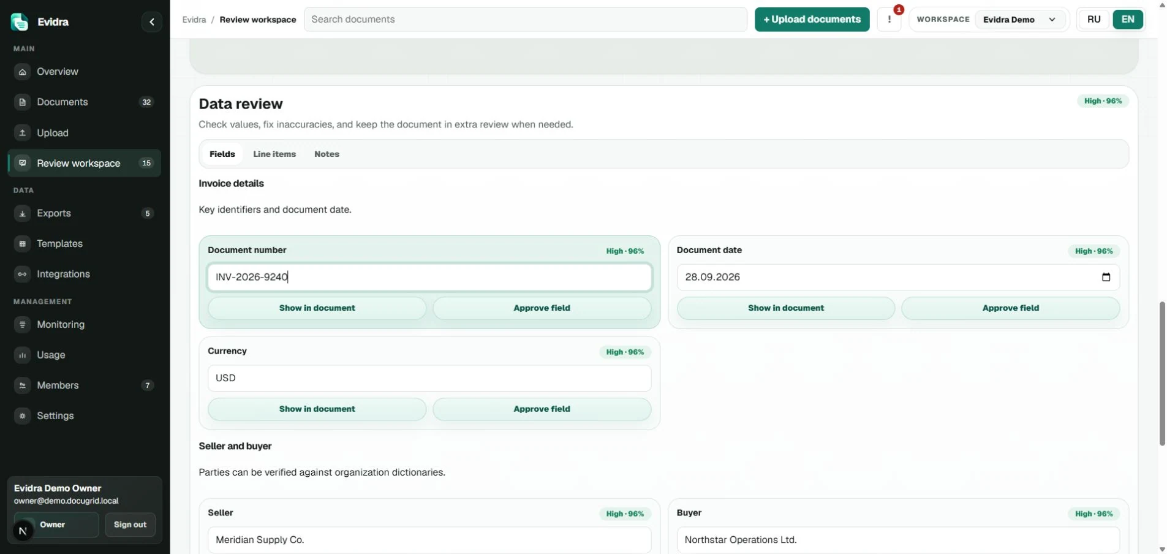Viewport: 1167px width, 554px height.
Task: Click the Sign out button
Action: click(130, 525)
